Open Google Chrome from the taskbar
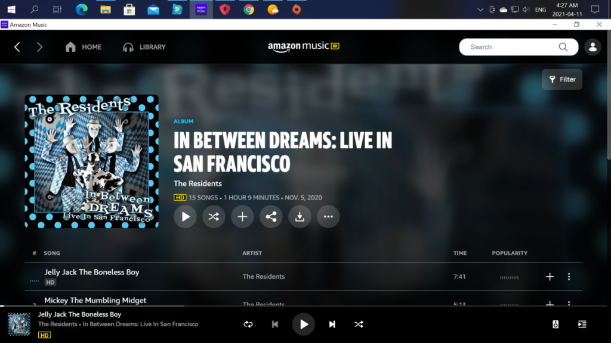This screenshot has width=611, height=343. (x=249, y=10)
